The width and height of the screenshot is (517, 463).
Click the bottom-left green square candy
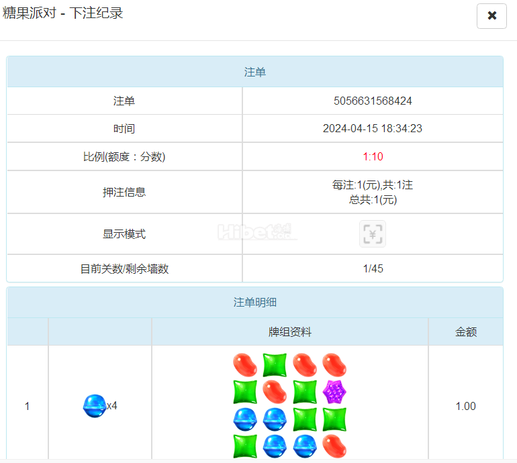(x=245, y=446)
